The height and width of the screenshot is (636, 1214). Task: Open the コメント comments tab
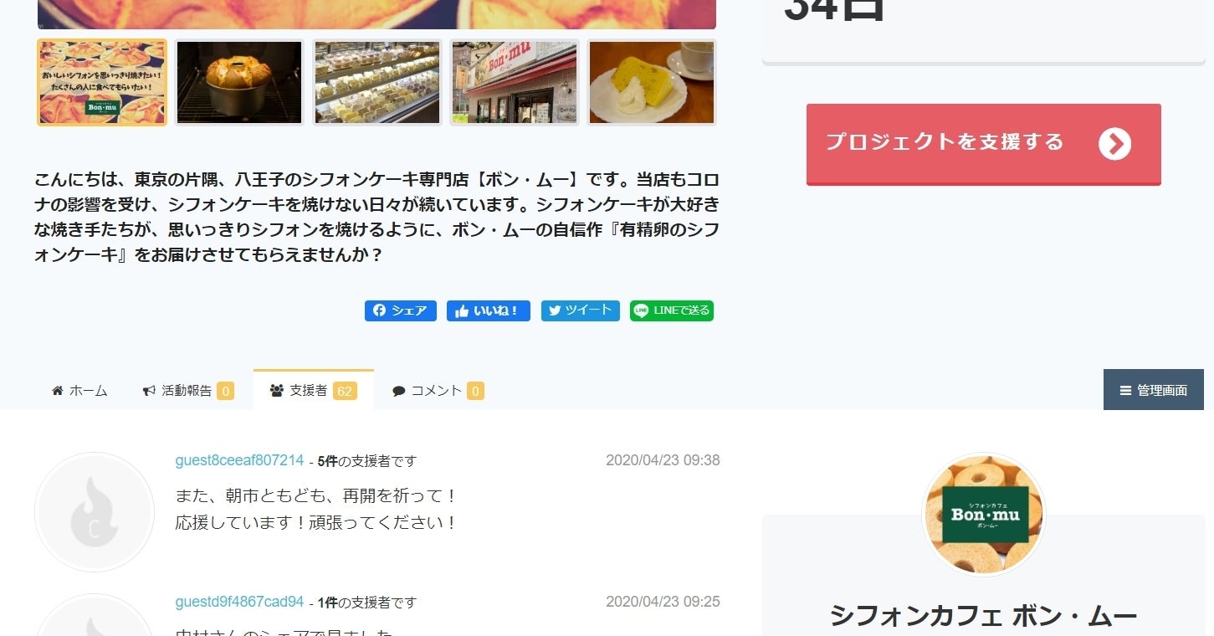(x=438, y=390)
